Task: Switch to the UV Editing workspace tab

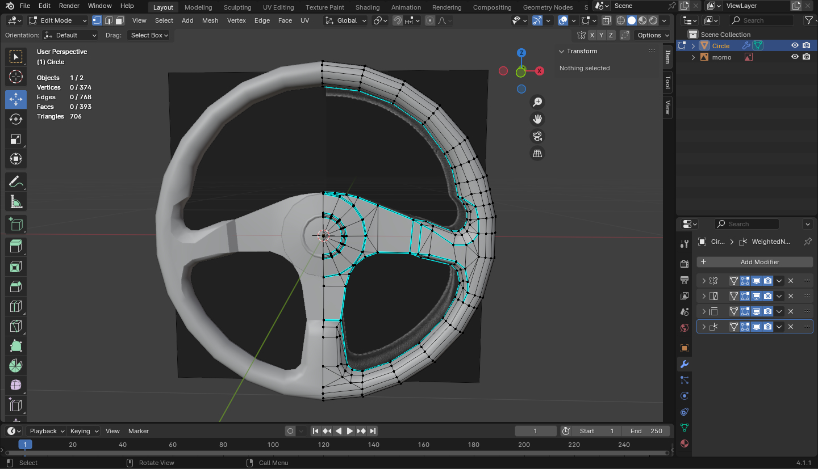Action: 278,7
